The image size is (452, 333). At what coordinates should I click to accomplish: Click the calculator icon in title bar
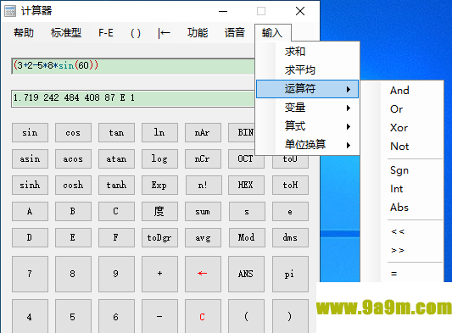pos(10,11)
